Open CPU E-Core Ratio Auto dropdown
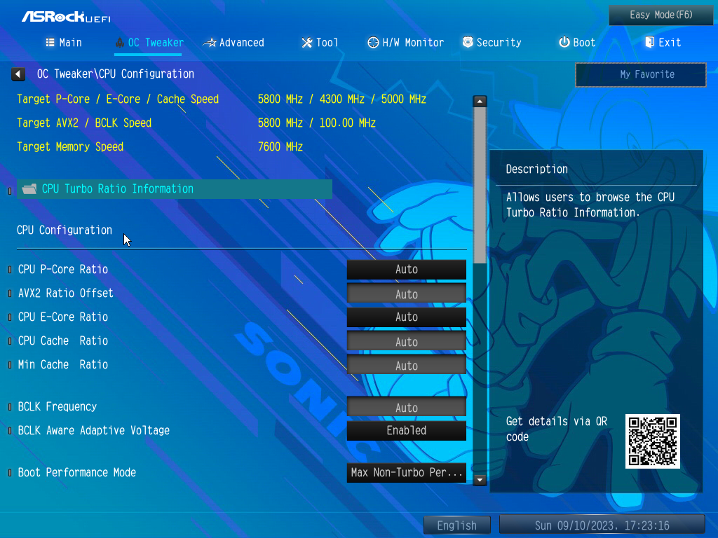Image resolution: width=718 pixels, height=538 pixels. 407,317
